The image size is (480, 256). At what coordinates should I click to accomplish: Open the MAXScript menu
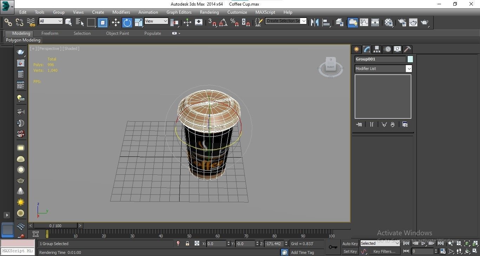(x=265, y=12)
